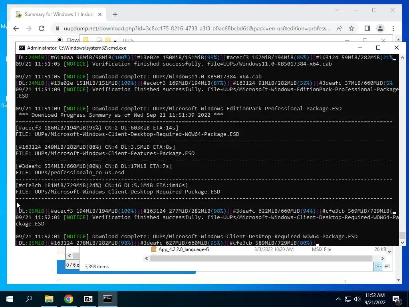Viewport: 409px width, 307px height.
Task: Share this page from the address bar
Action: pyautogui.click(x=339, y=28)
